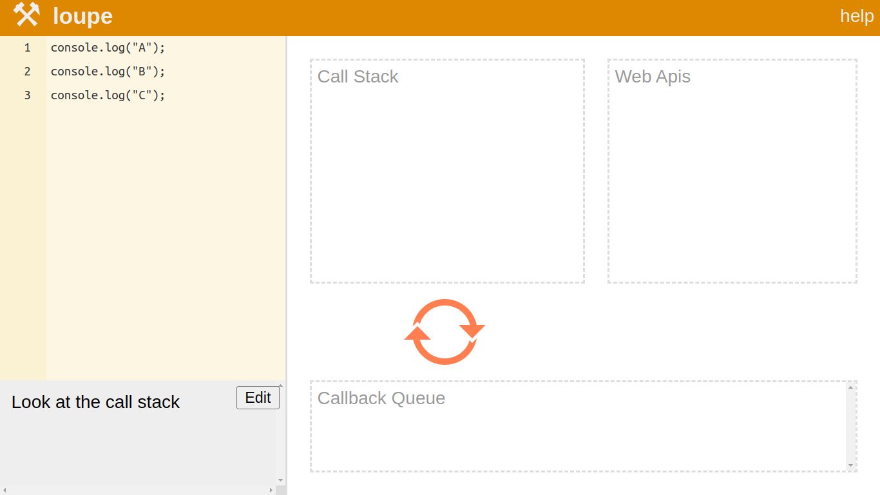
Task: Click the Callback Queue vertical scrollbar track
Action: (850, 425)
